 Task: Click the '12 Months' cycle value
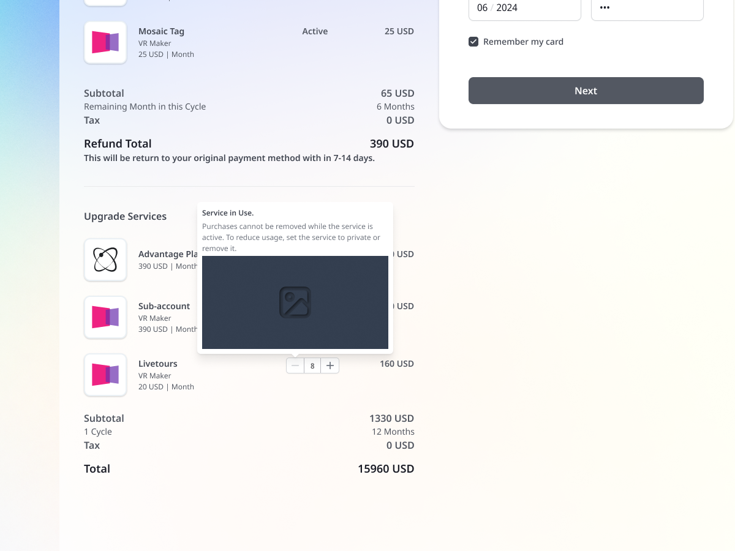pos(393,432)
